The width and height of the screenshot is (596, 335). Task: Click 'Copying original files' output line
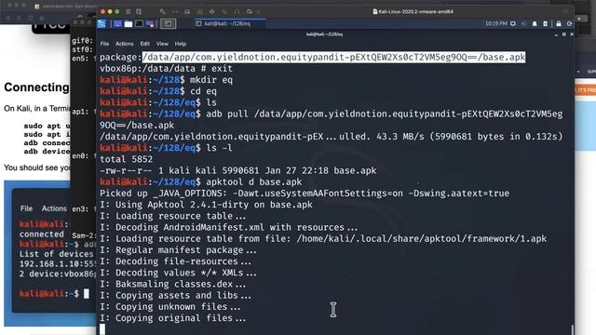[x=172, y=318]
